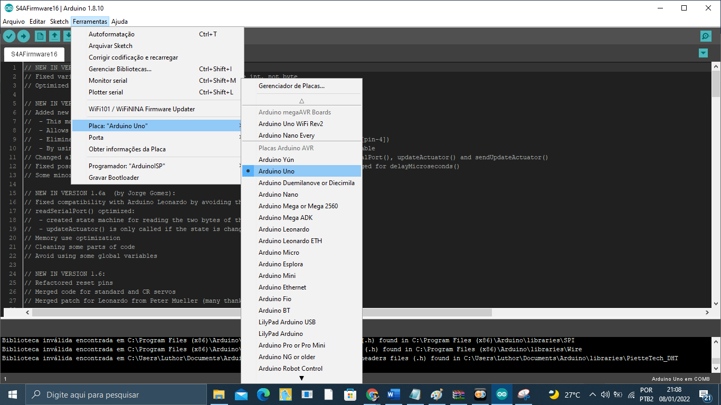Click Gravar Bootloader
The height and width of the screenshot is (405, 721).
(114, 178)
